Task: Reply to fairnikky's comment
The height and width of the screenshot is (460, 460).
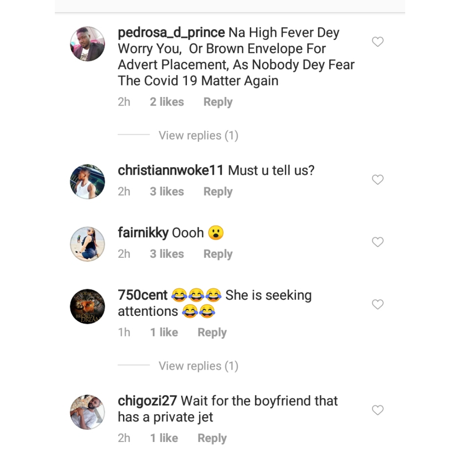Action: [218, 254]
